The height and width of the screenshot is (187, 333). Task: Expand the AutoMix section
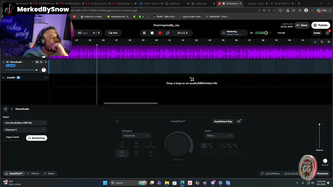click(46, 78)
